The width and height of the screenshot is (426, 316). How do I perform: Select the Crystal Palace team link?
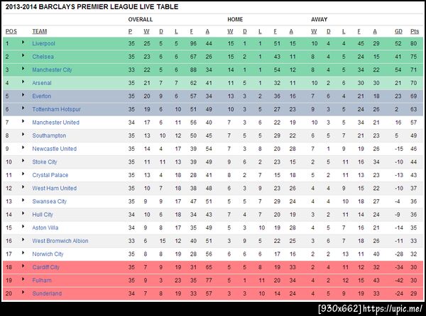(50, 175)
